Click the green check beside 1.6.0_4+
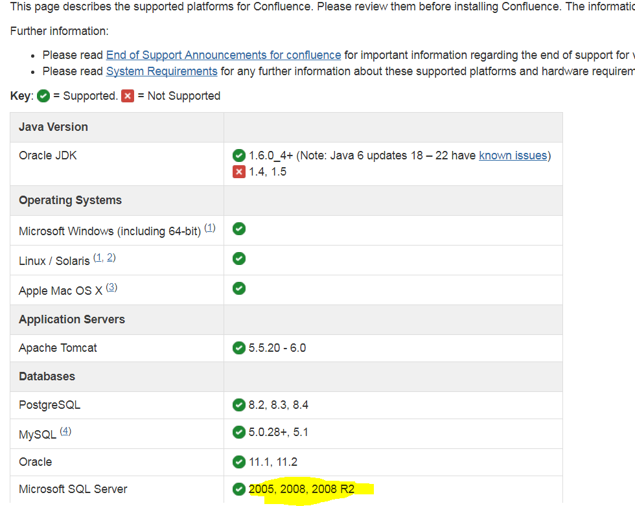The image size is (635, 506). [239, 155]
